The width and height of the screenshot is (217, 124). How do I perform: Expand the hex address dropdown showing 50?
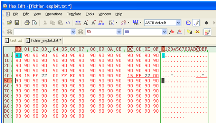point(119,32)
